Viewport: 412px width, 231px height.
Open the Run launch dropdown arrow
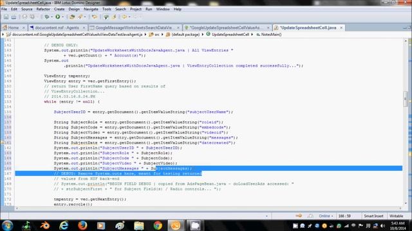[62, 17]
